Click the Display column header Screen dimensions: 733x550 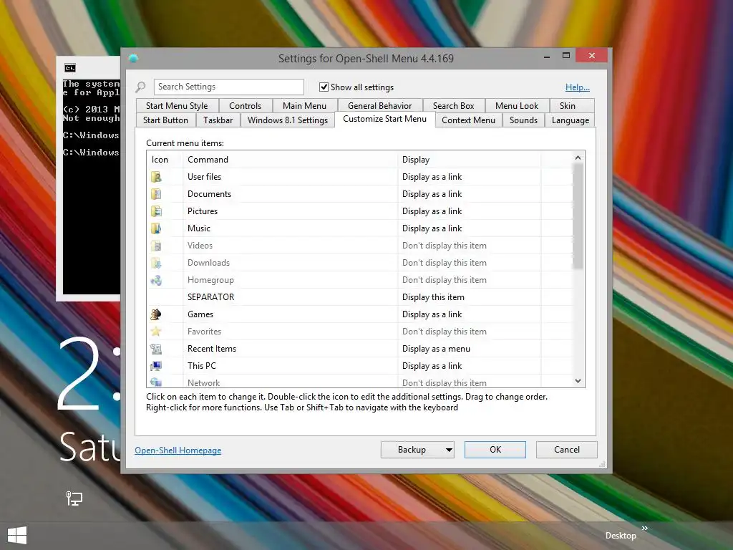pos(470,160)
